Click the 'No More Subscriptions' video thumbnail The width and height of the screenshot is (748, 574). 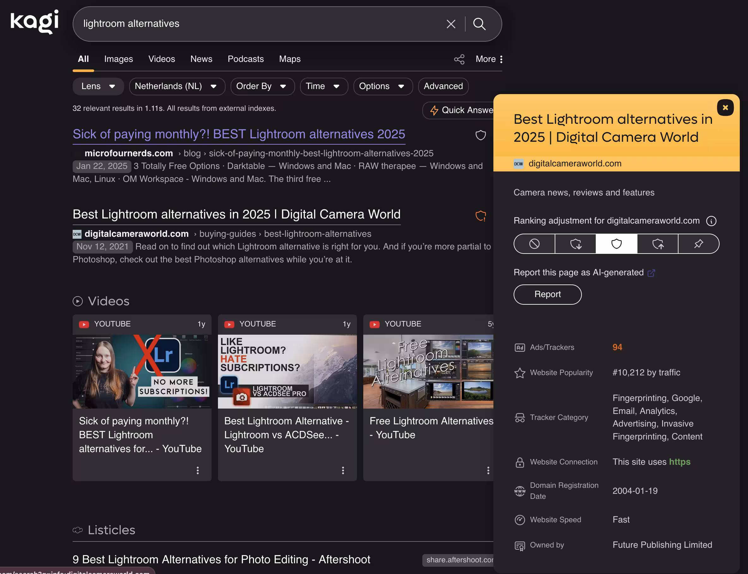tap(142, 372)
